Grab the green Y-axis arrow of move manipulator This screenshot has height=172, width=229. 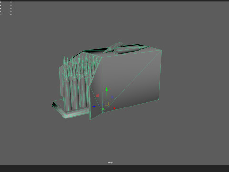coord(107,89)
